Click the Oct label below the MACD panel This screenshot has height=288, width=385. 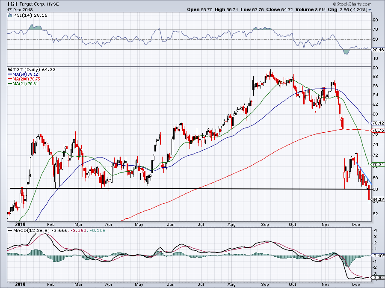(x=292, y=284)
